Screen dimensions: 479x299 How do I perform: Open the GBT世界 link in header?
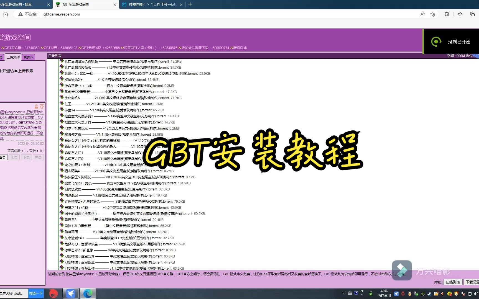(x=60, y=48)
